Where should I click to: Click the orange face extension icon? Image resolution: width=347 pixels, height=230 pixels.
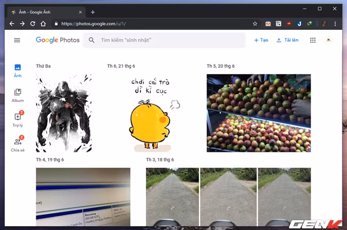click(x=268, y=24)
